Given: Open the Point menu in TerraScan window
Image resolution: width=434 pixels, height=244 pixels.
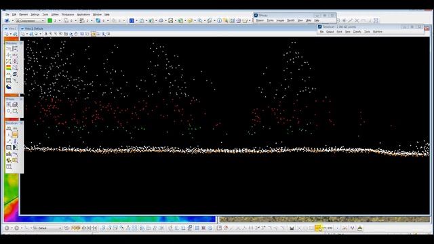Looking at the screenshot, I should tap(339, 32).
